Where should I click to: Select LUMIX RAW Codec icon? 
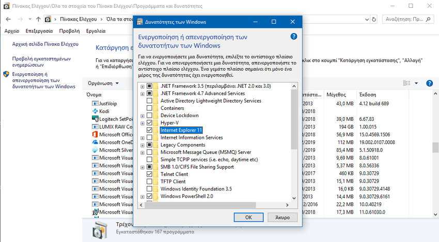[95, 127]
